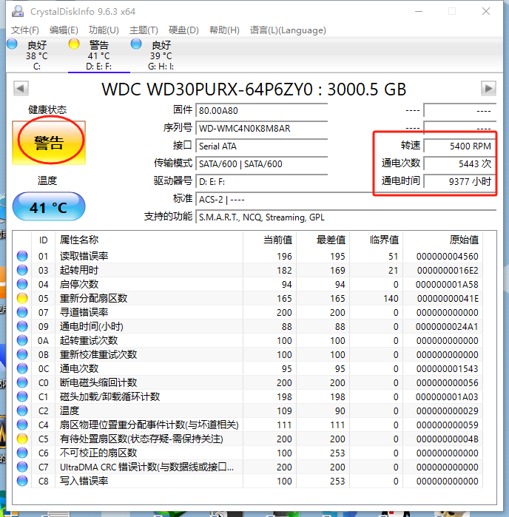Click the blue status icon for attribute 04 启停次数
The height and width of the screenshot is (517, 509).
(x=22, y=284)
